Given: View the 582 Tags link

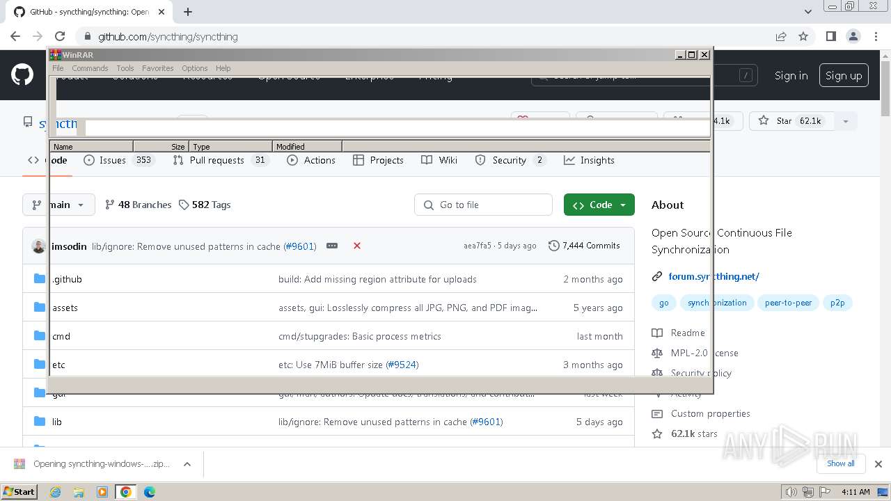Looking at the screenshot, I should click(205, 205).
